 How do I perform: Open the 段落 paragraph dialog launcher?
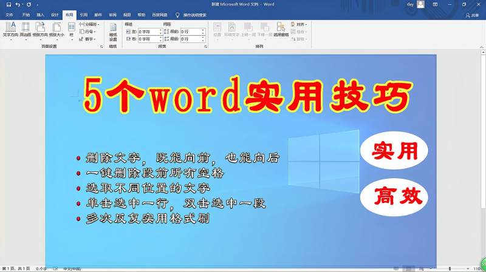205,47
